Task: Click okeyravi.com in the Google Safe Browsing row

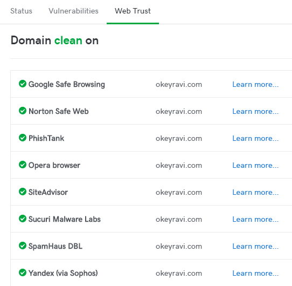Action: (x=179, y=85)
